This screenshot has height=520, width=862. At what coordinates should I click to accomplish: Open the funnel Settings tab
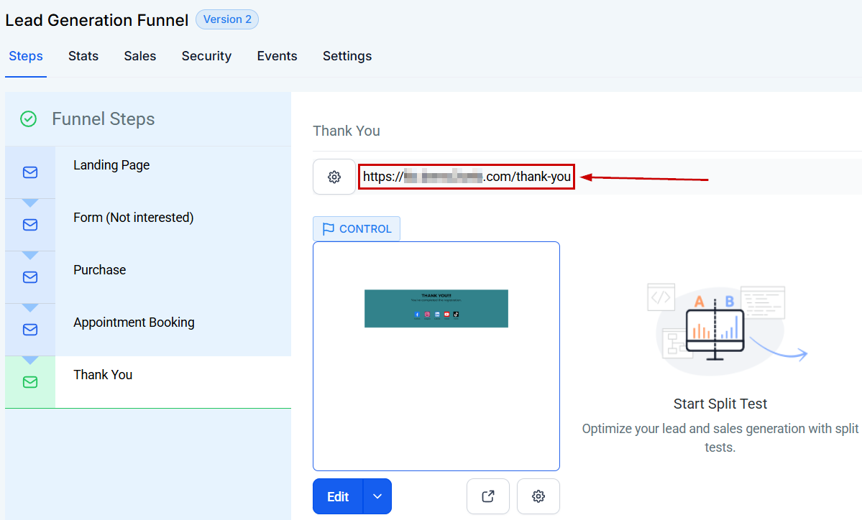(x=347, y=56)
